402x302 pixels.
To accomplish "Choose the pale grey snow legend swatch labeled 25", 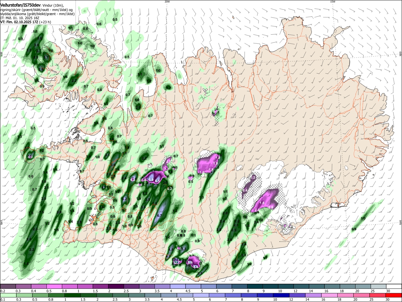I will click(x=378, y=286).
